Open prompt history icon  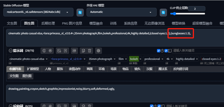point(59,51)
